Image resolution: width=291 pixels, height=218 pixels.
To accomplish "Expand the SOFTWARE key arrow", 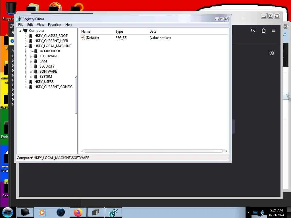I will [31, 72].
